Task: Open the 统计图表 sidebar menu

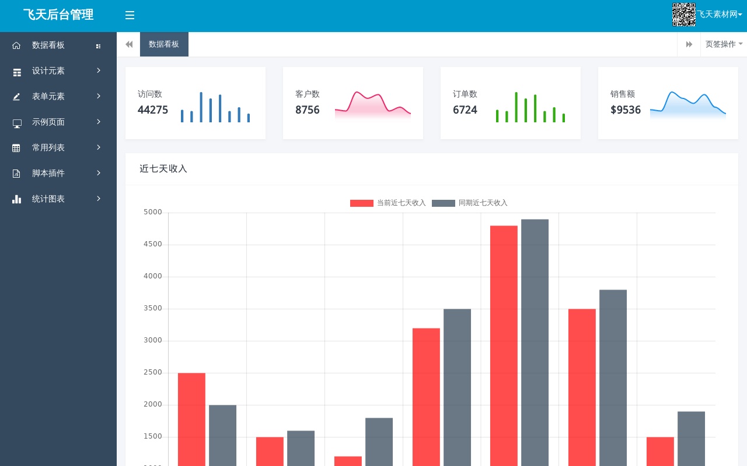Action: tap(58, 199)
